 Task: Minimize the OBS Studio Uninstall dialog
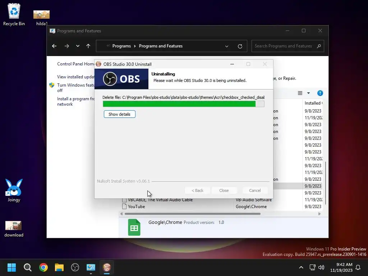[232, 64]
